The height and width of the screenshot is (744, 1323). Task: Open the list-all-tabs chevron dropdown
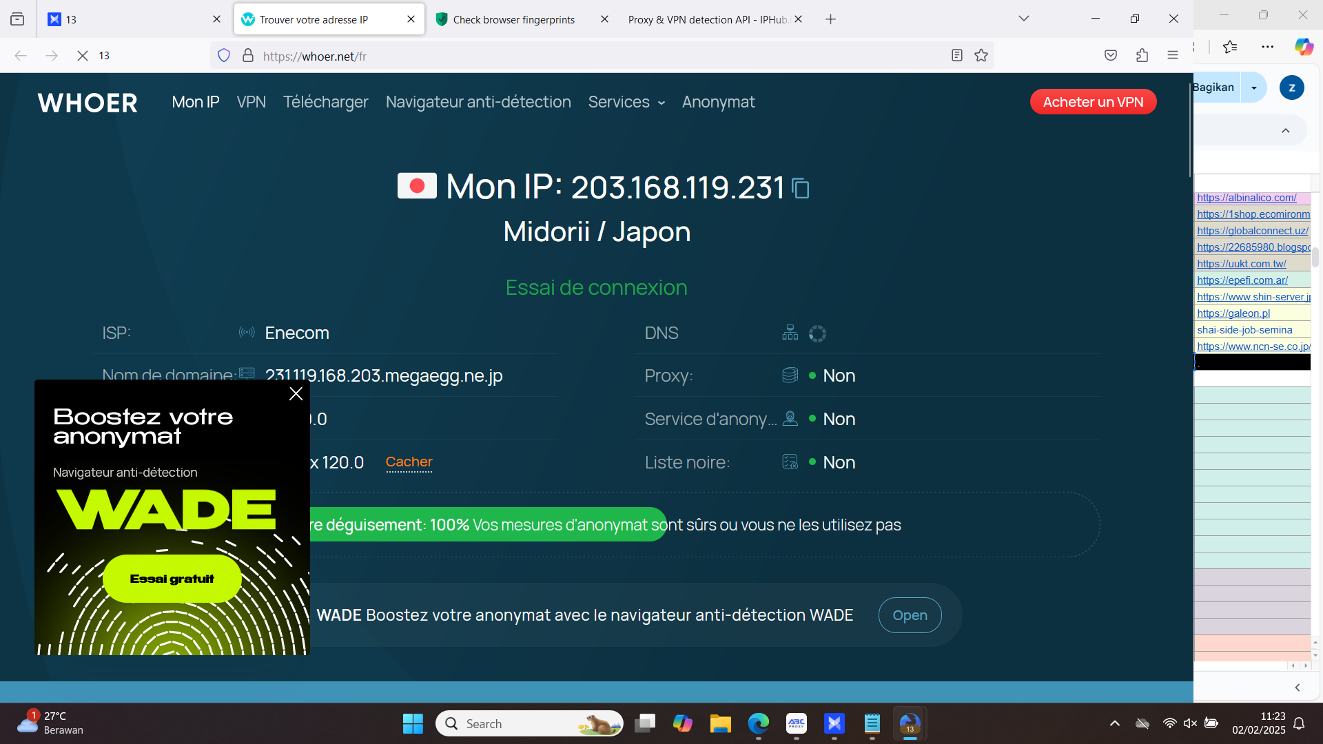[1024, 19]
